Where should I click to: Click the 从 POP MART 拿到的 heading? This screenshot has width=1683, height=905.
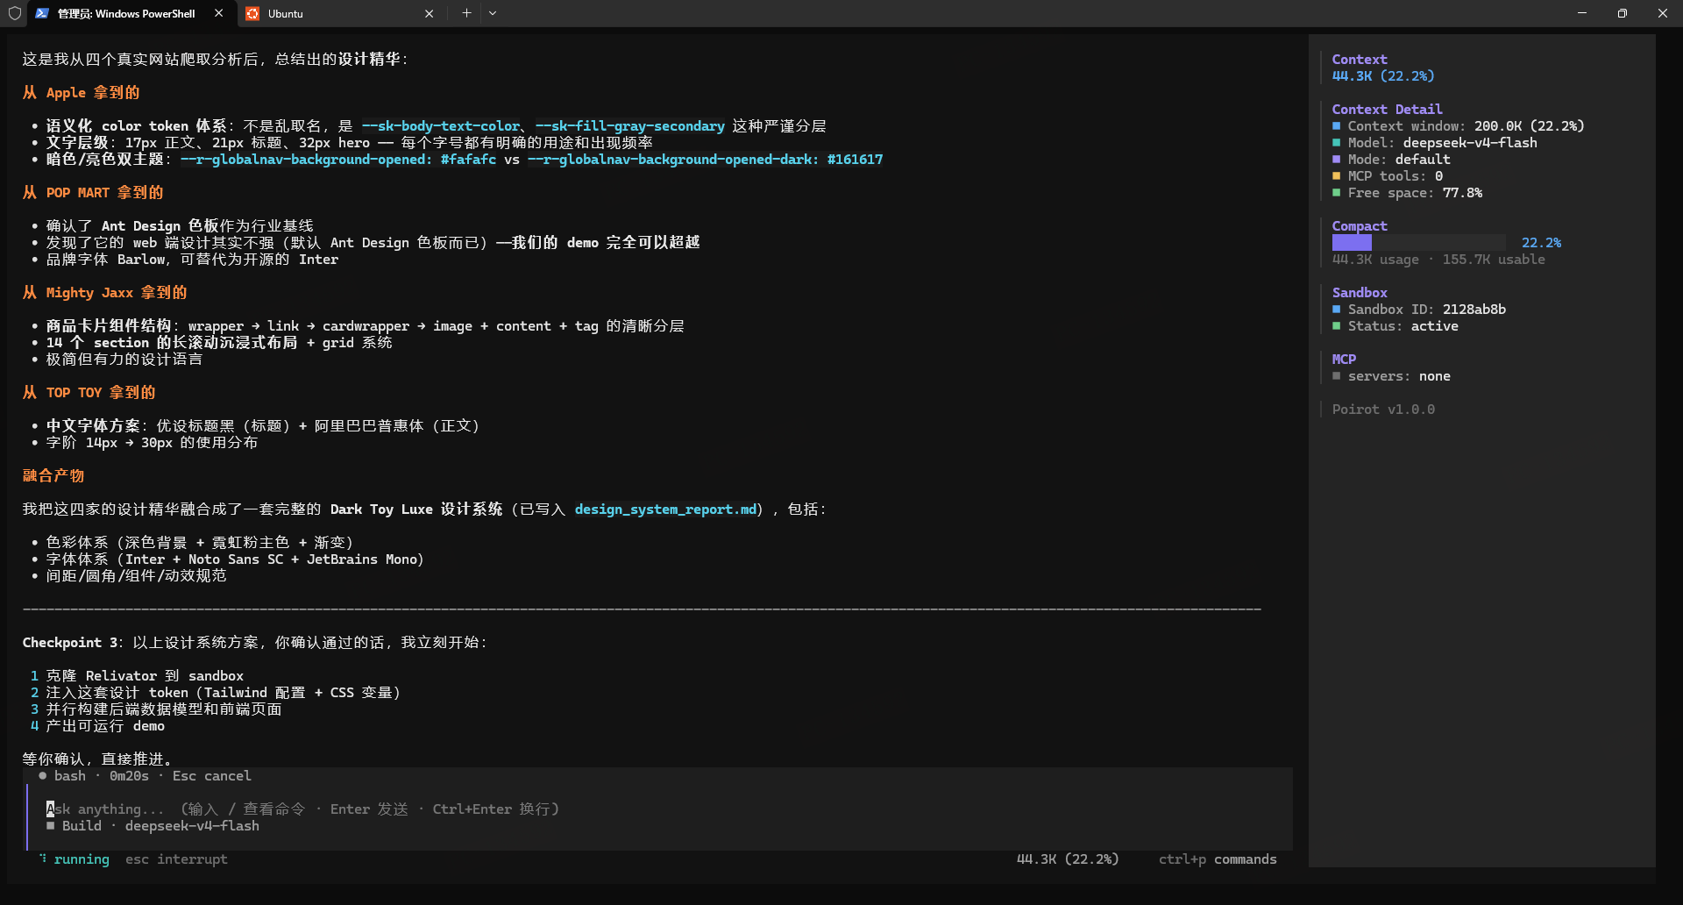(93, 193)
